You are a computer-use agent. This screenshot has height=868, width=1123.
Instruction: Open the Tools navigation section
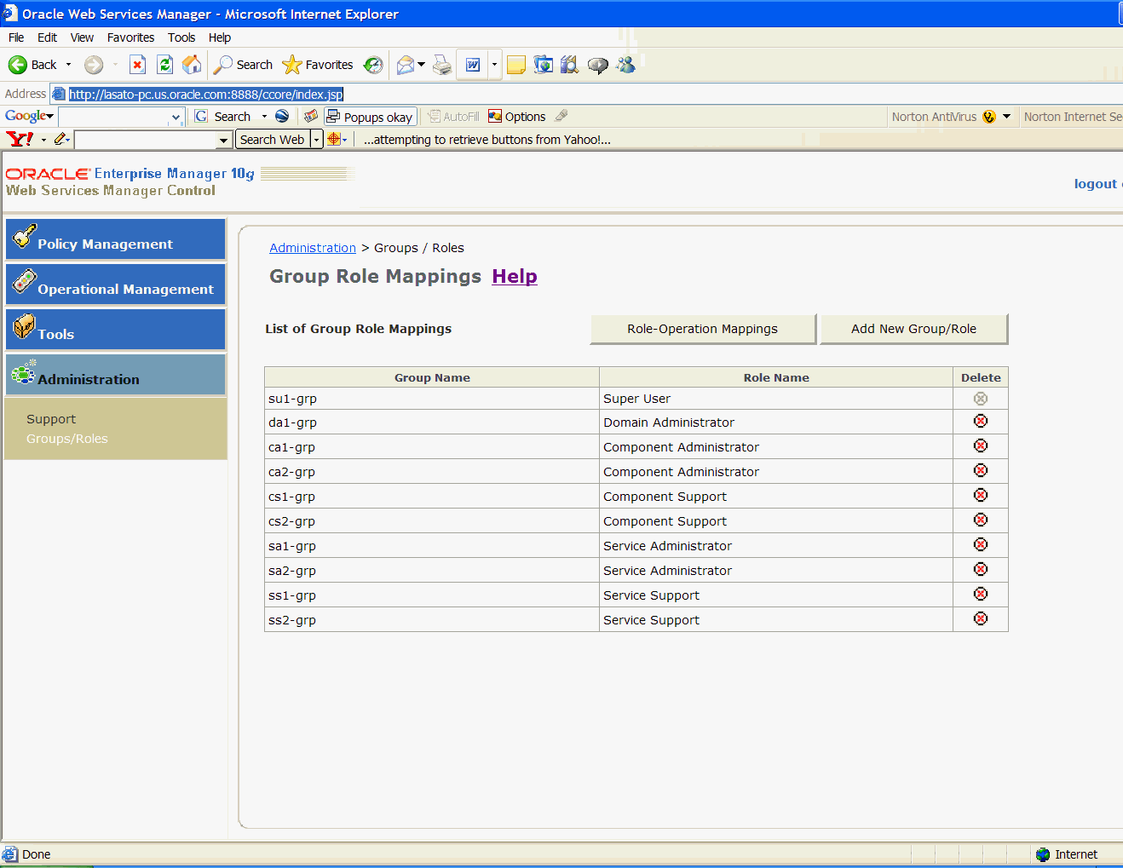(x=116, y=330)
